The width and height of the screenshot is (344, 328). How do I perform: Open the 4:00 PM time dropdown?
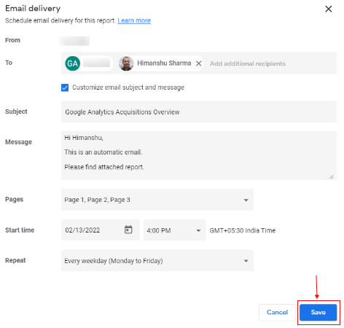pyautogui.click(x=175, y=230)
